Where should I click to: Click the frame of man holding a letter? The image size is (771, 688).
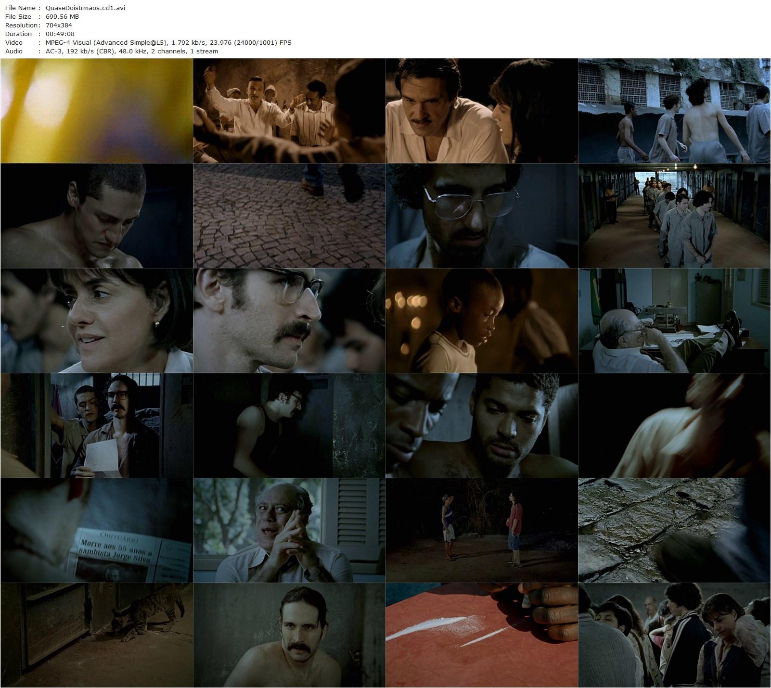pyautogui.click(x=96, y=425)
